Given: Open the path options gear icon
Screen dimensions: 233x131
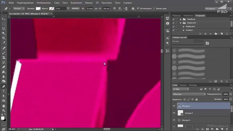Looking at the screenshot, I should pyautogui.click(x=133, y=9).
